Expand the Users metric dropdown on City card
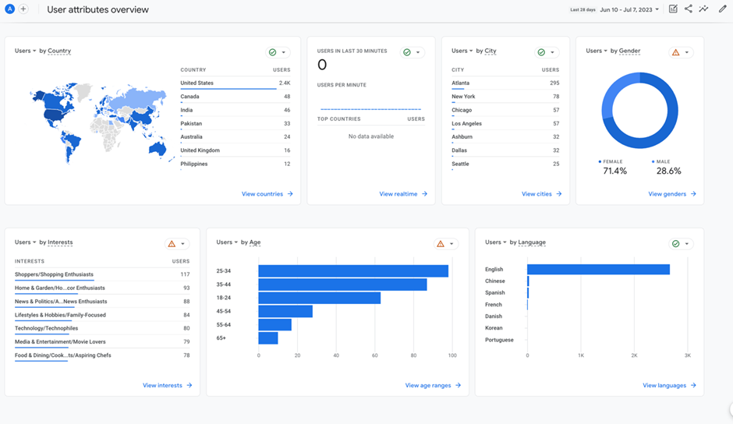The width and height of the screenshot is (733, 424). pyautogui.click(x=462, y=51)
